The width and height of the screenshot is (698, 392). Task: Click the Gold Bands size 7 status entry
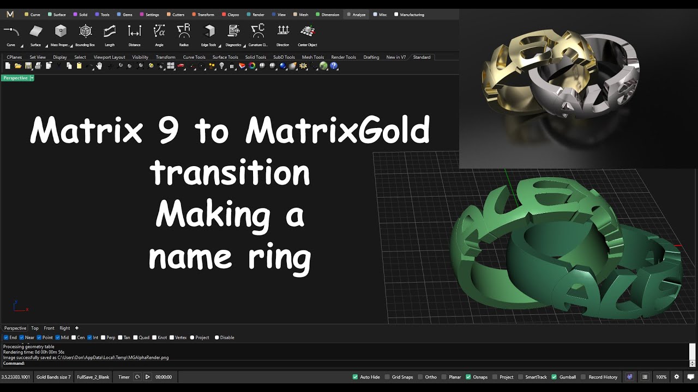click(x=53, y=377)
